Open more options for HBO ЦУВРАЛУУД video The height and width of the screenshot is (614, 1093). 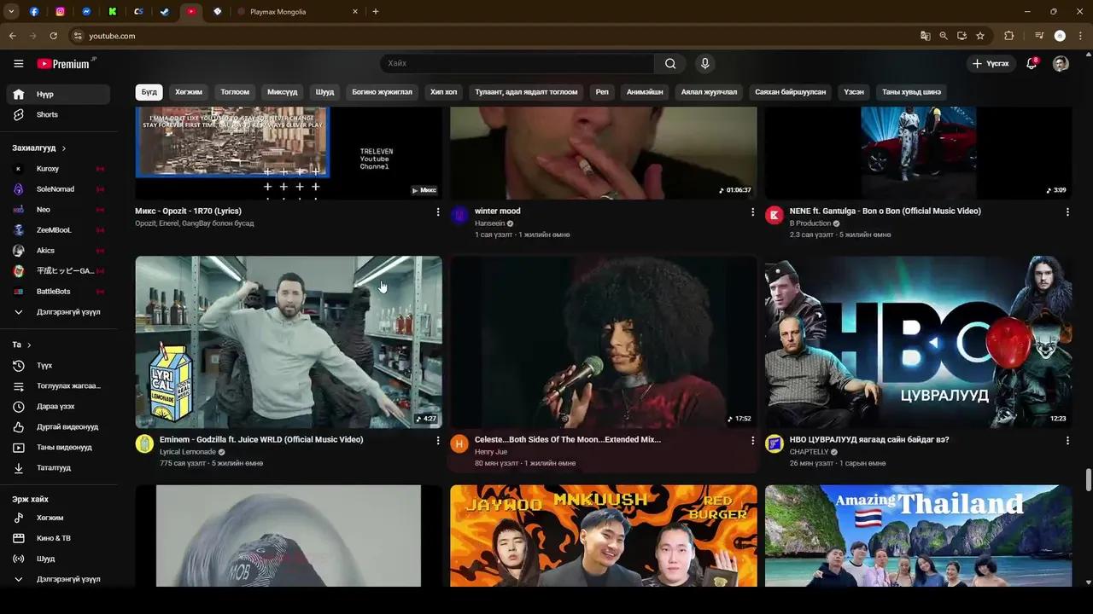pos(1067,440)
